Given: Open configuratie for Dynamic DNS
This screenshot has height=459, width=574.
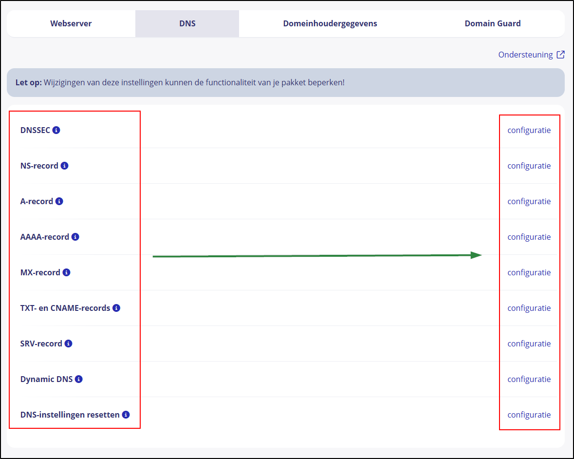Looking at the screenshot, I should [x=529, y=379].
